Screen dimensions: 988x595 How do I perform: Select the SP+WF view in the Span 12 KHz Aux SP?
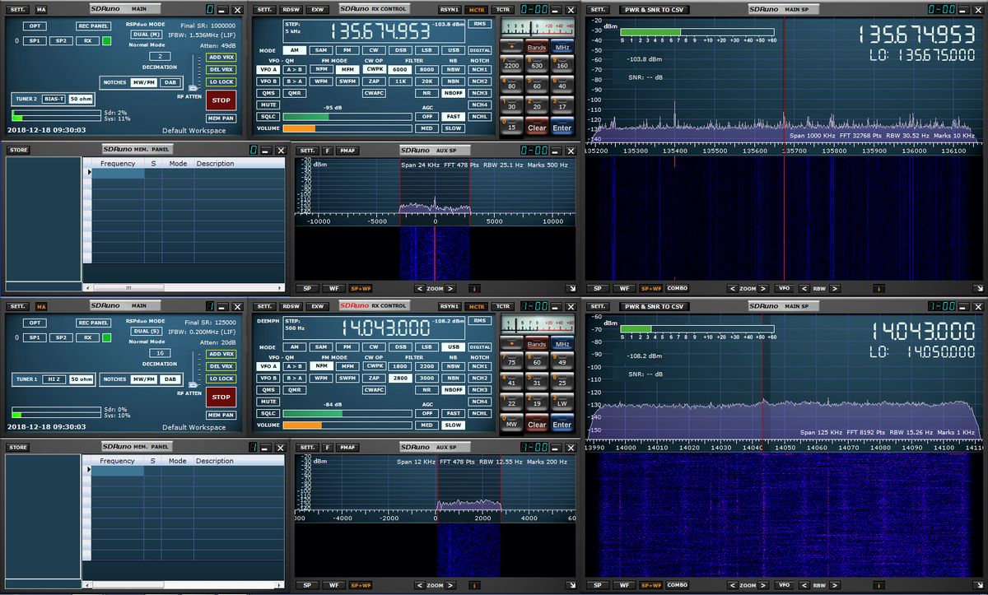tap(361, 585)
